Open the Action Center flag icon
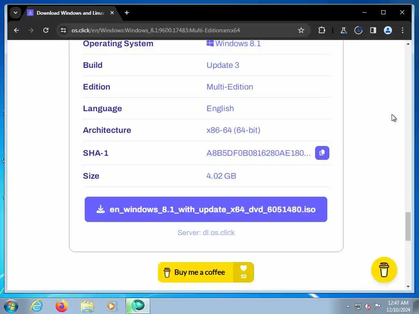 (x=377, y=306)
